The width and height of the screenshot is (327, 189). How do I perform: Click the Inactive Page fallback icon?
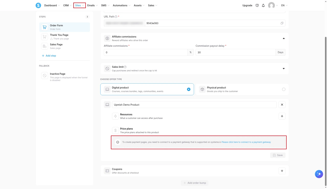[x=44, y=76]
